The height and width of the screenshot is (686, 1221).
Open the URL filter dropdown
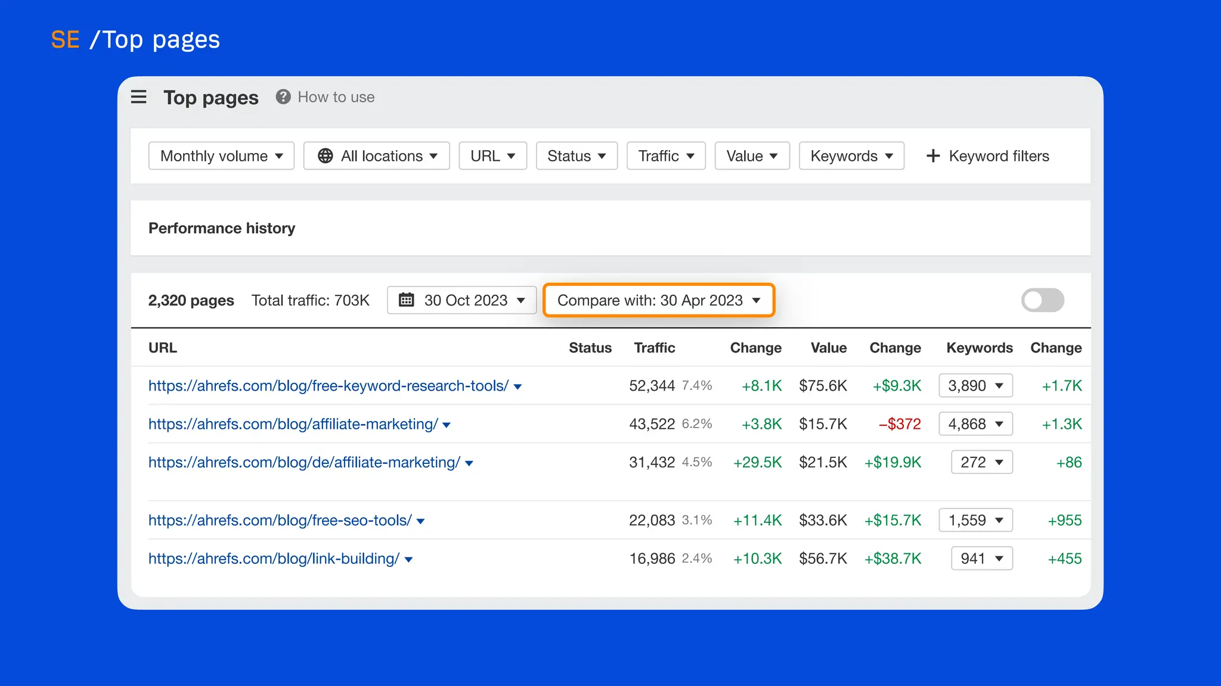492,156
